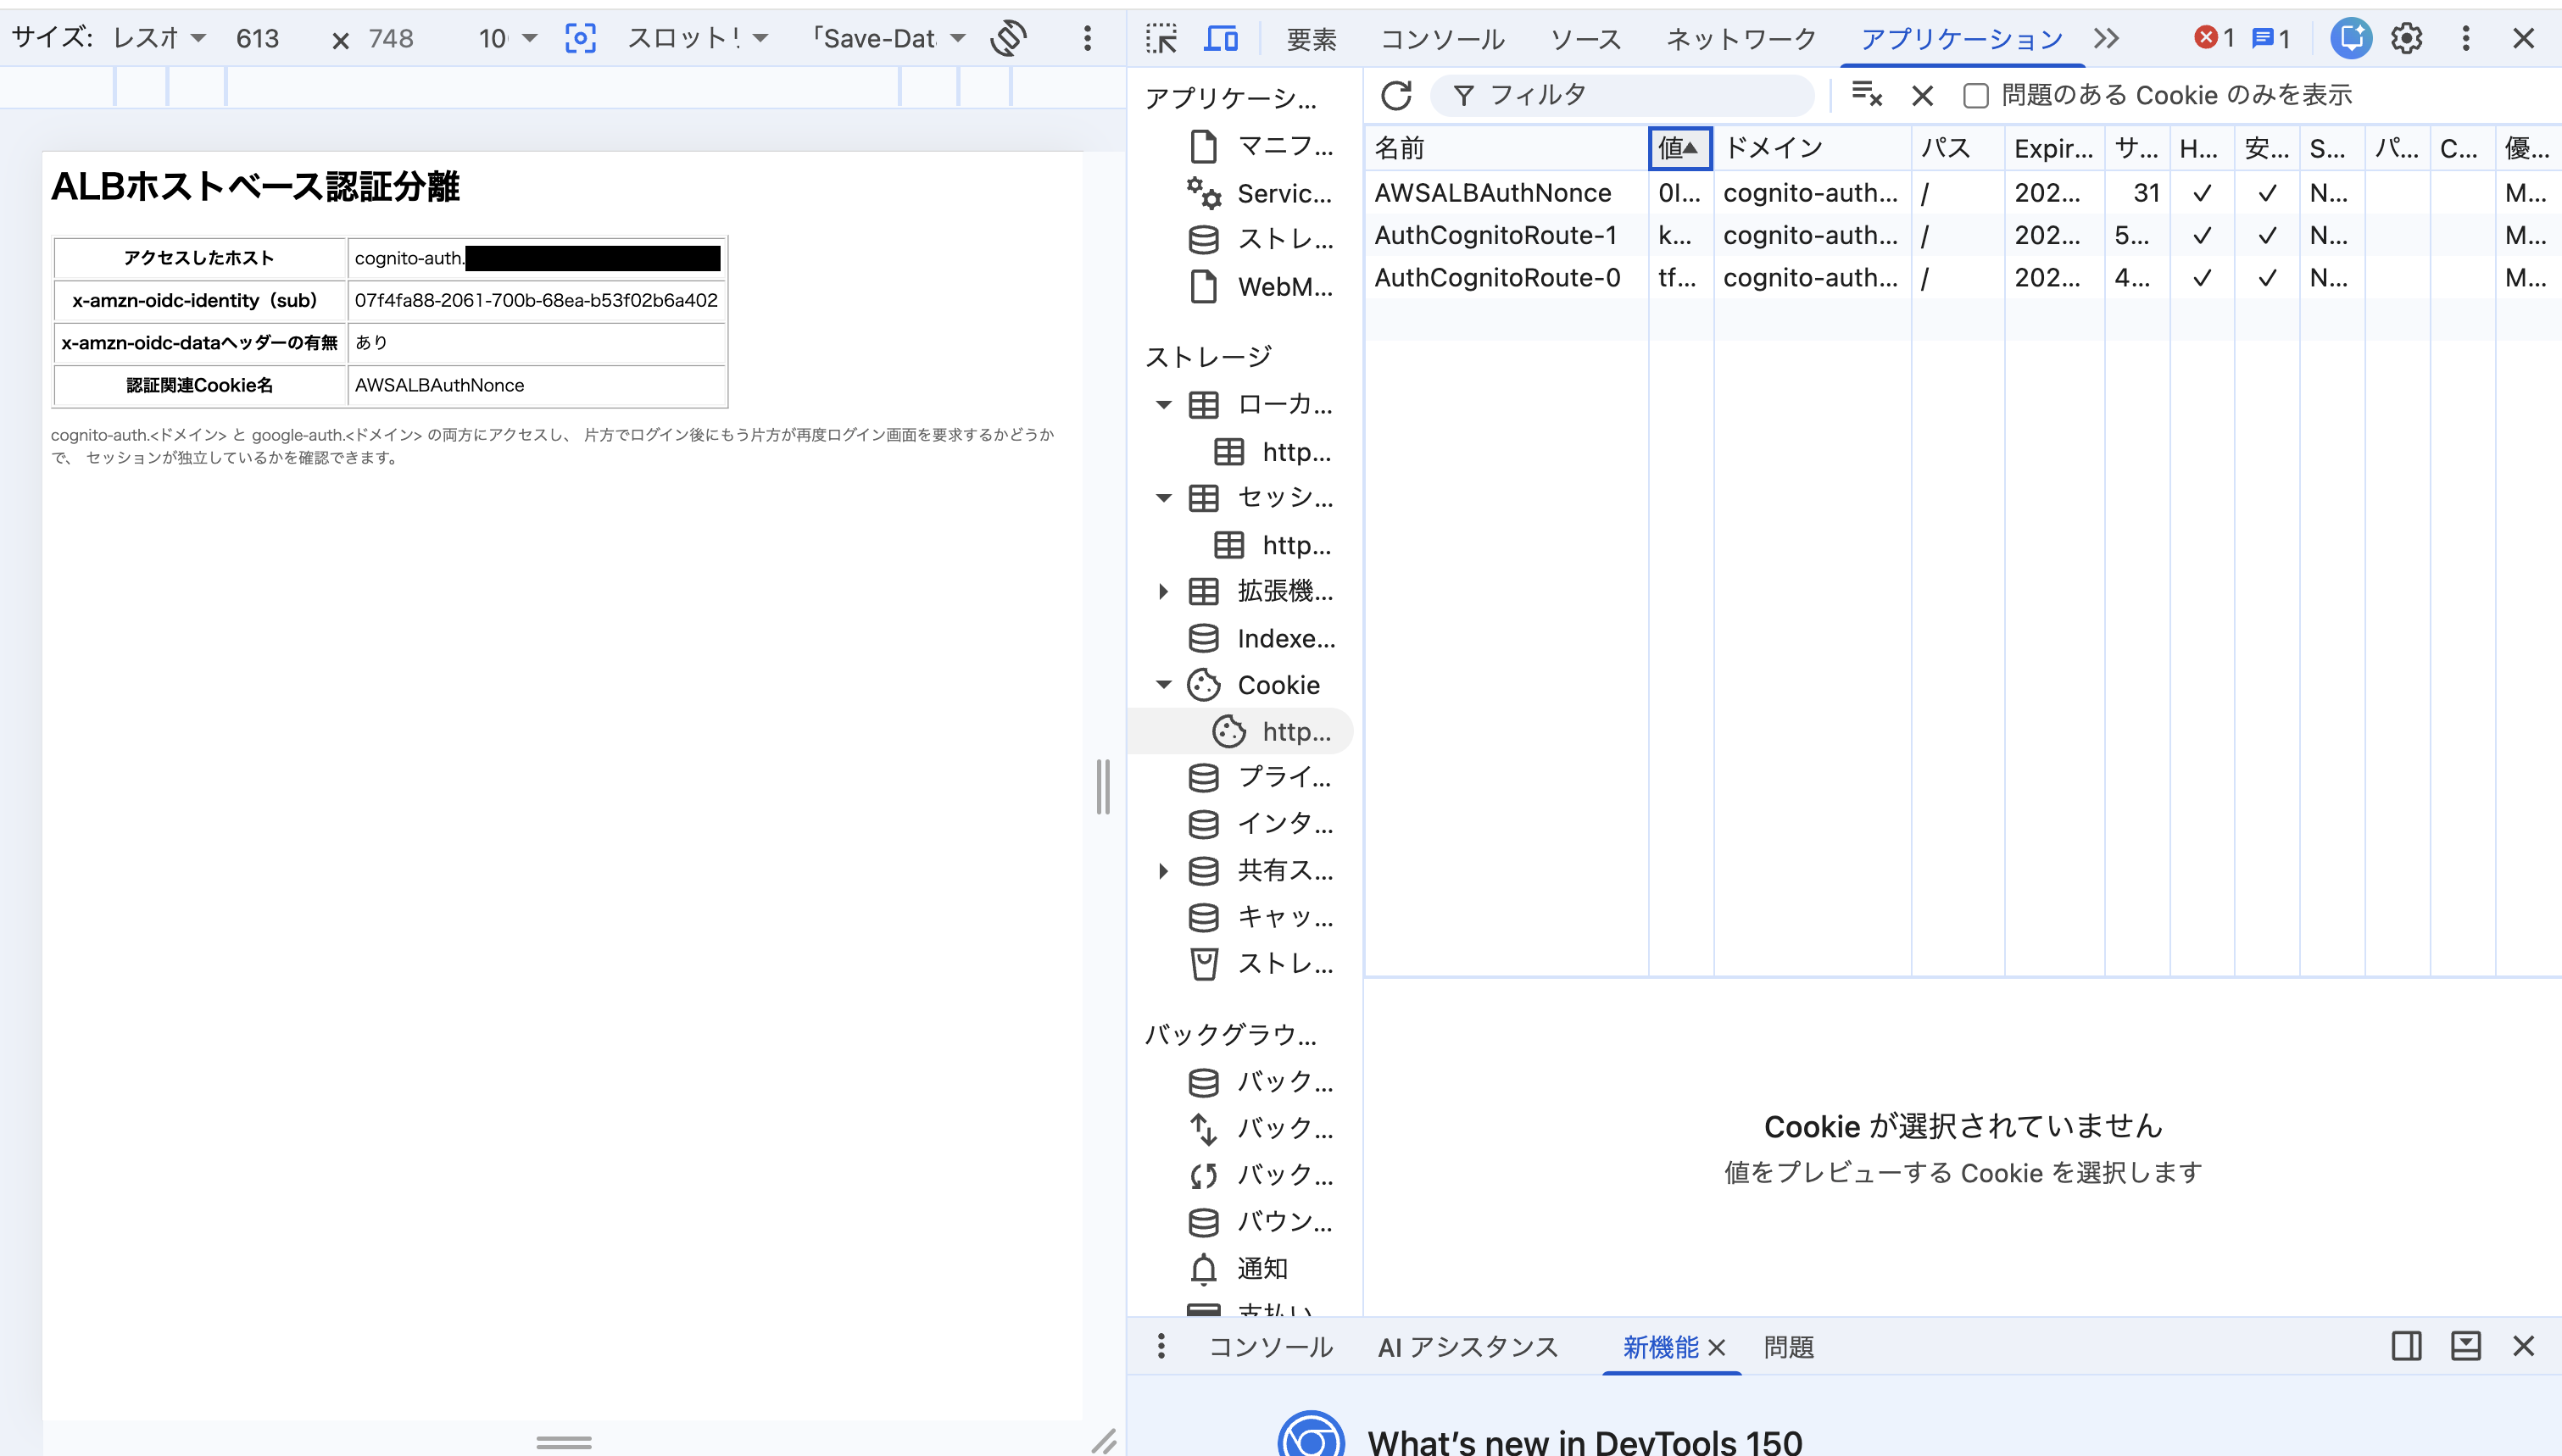
Task: Select the AuthCognitoRoute-1 cookie row
Action: tap(1962, 235)
